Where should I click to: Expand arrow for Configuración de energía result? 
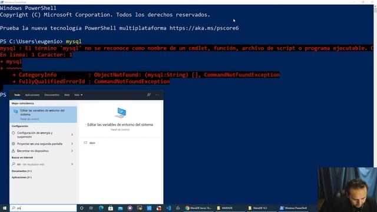[x=72, y=135]
